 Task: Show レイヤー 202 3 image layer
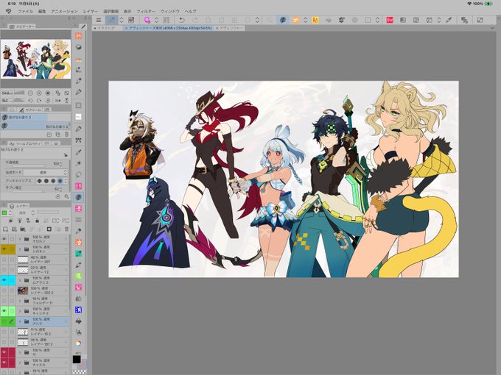coord(4,290)
